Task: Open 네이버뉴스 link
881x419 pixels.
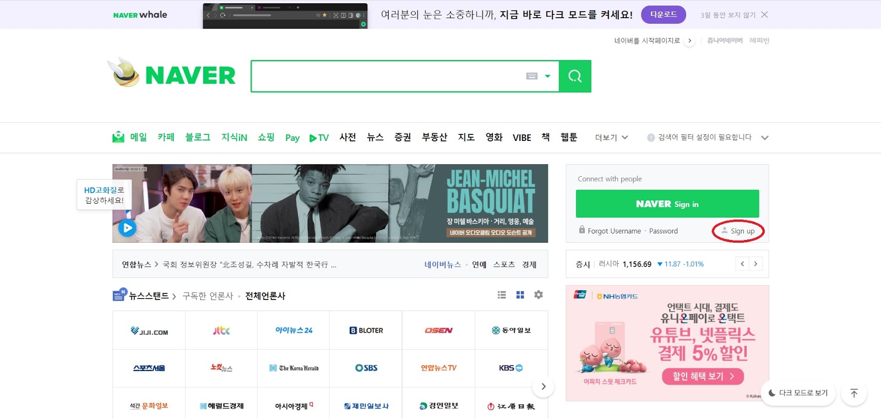Action: (443, 265)
